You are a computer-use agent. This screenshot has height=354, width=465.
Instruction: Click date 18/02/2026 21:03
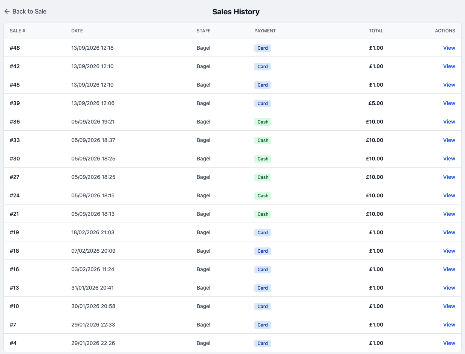(93, 232)
